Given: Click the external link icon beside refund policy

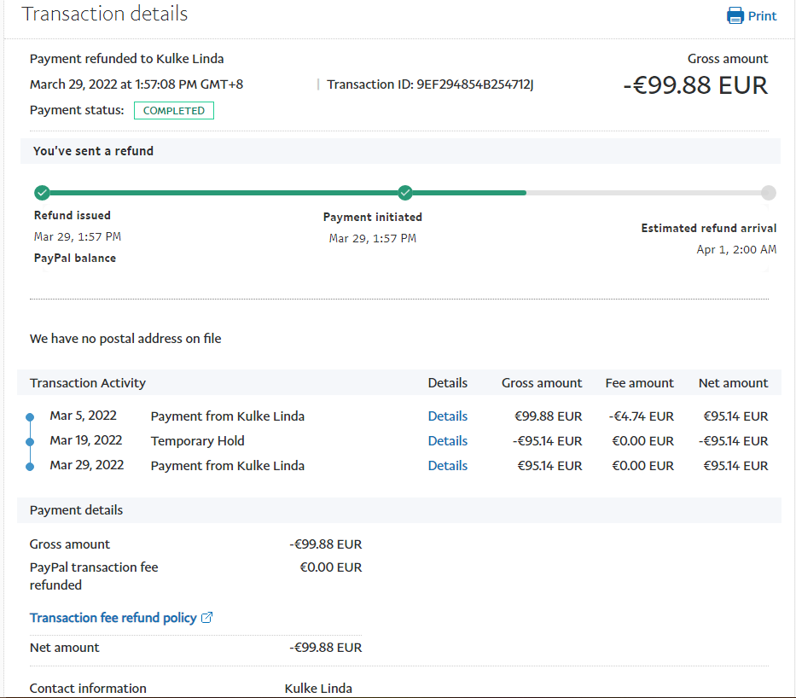Looking at the screenshot, I should pos(206,618).
